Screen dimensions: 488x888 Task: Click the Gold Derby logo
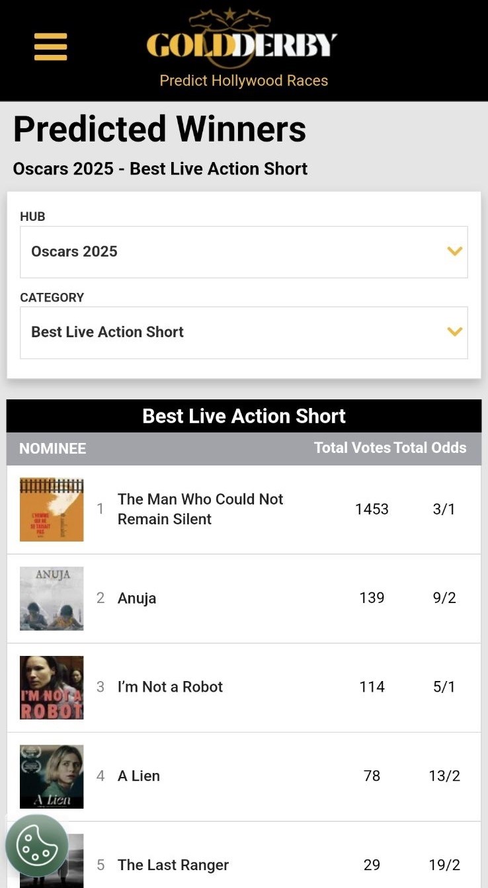tap(242, 41)
